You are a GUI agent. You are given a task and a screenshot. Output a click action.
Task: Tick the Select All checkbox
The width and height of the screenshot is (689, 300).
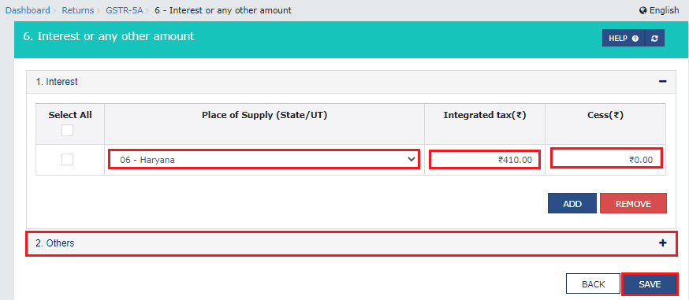(67, 130)
